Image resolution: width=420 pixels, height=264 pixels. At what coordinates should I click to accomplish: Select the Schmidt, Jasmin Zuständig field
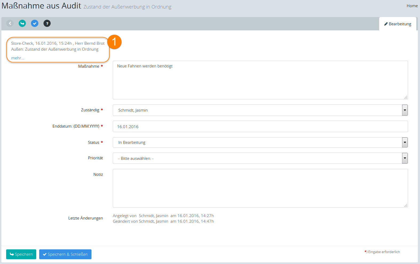point(257,110)
